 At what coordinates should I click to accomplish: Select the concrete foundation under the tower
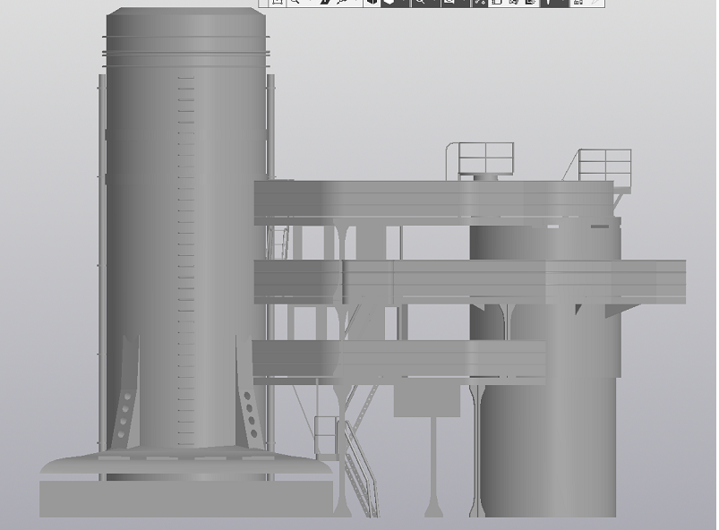[185, 497]
